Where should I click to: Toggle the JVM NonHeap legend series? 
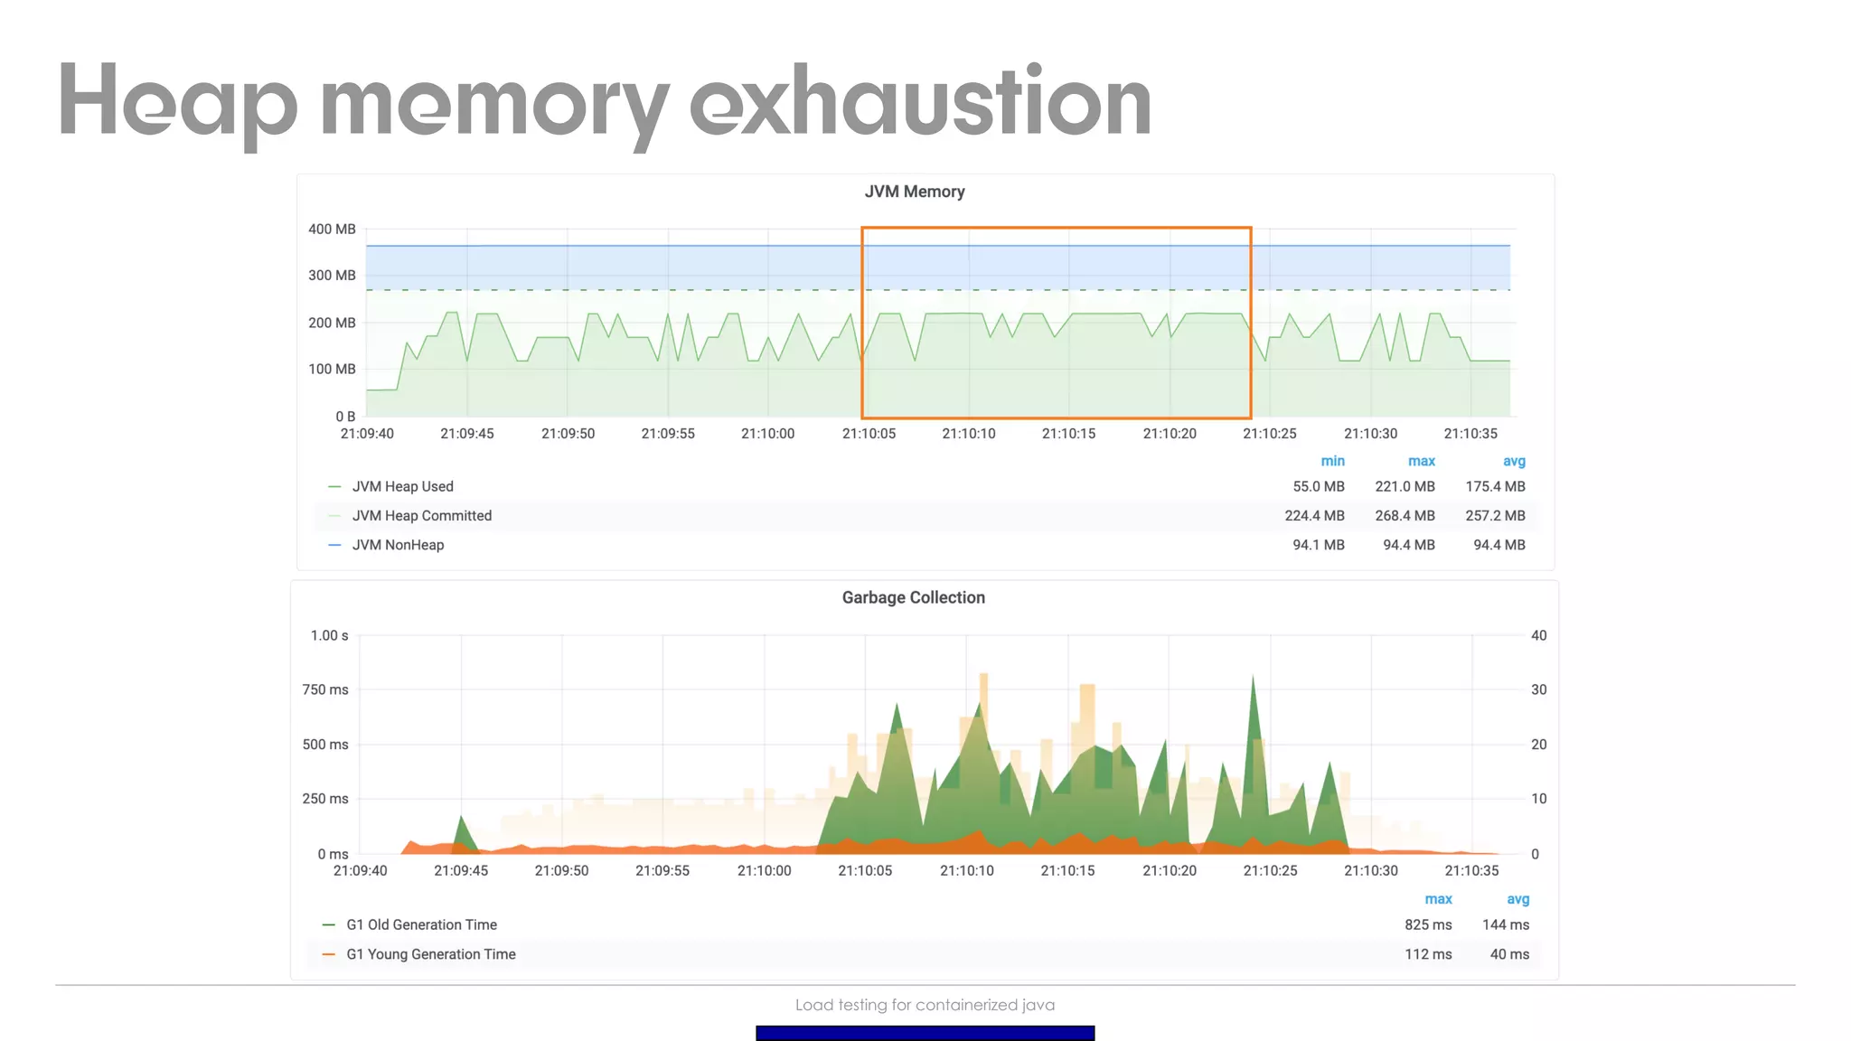click(398, 545)
